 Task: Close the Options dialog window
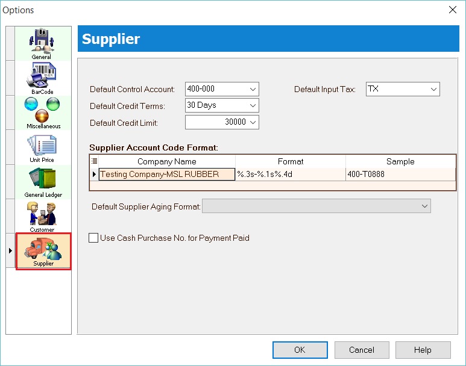(x=453, y=10)
